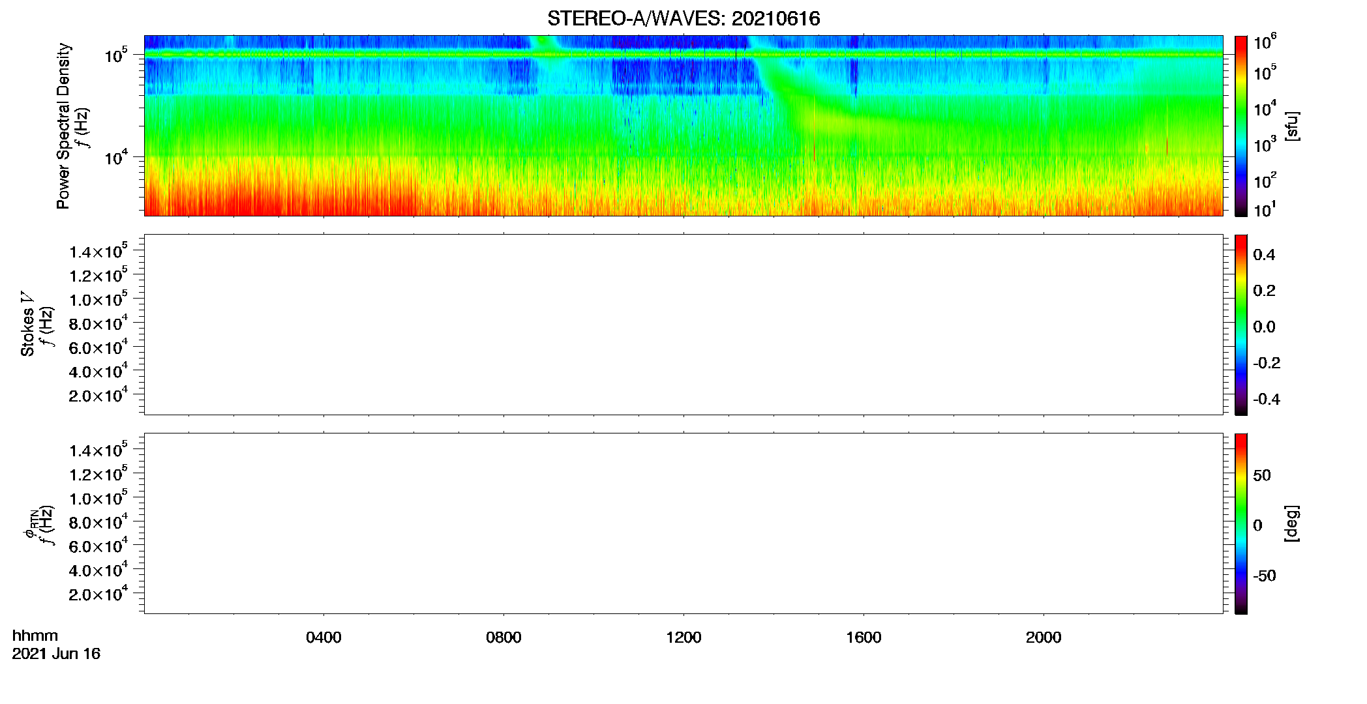
Task: Click the -50 tick on degree colorbar
Action: tap(1265, 576)
